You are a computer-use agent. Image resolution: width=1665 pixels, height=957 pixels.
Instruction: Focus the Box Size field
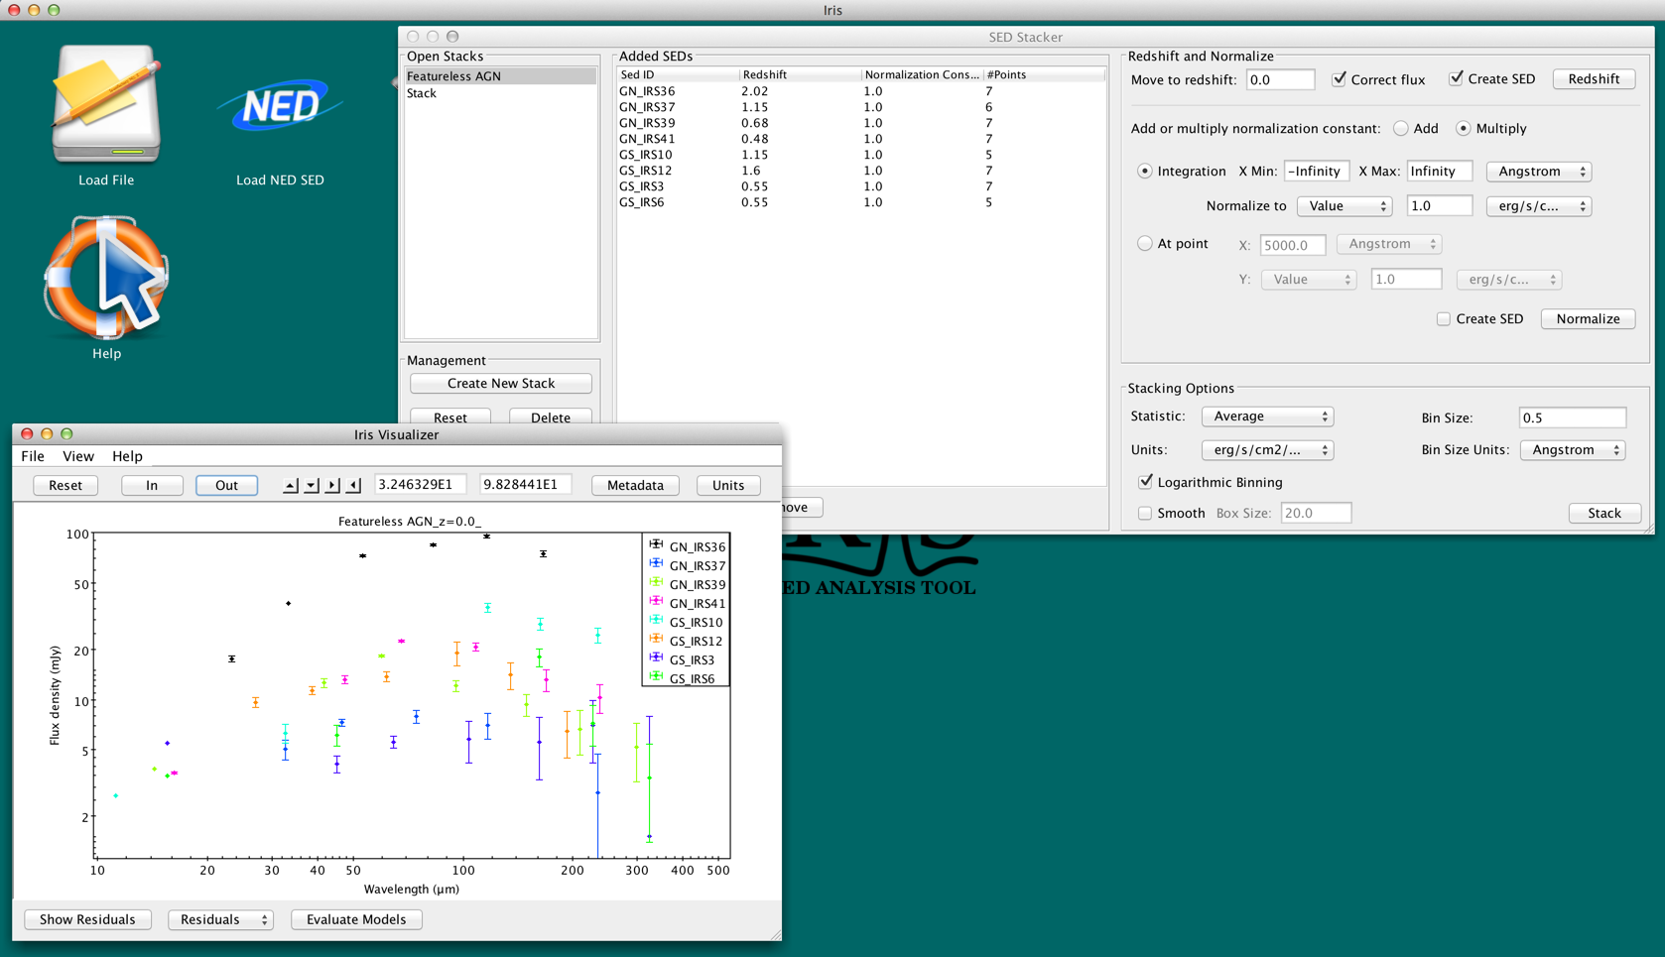click(1316, 513)
